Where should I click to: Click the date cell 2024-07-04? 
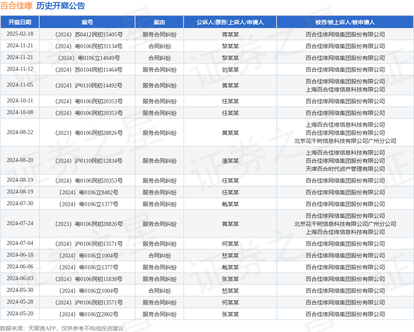pyautogui.click(x=20, y=243)
